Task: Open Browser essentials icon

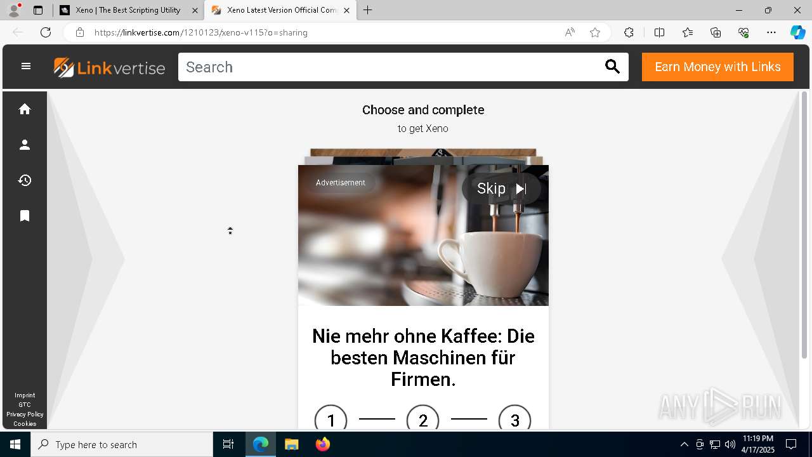Action: click(743, 32)
